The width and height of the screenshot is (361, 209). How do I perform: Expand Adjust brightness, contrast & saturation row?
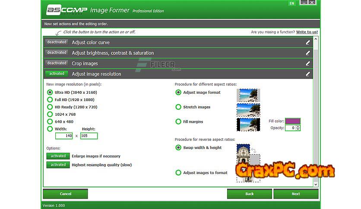(x=178, y=53)
